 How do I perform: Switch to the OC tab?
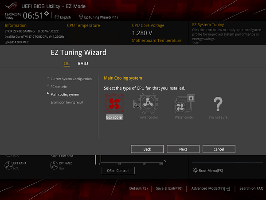(66, 64)
